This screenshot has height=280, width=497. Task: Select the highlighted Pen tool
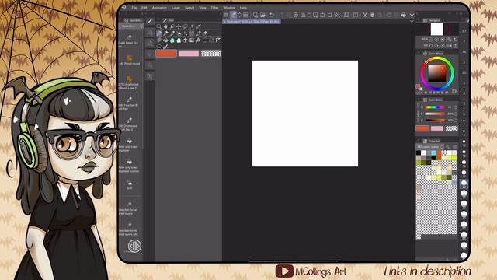[x=158, y=33]
